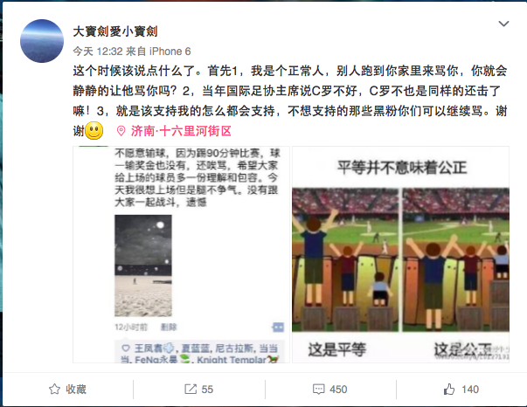This screenshot has height=407, width=527.
Task: Click the like count 140
Action: click(x=470, y=390)
